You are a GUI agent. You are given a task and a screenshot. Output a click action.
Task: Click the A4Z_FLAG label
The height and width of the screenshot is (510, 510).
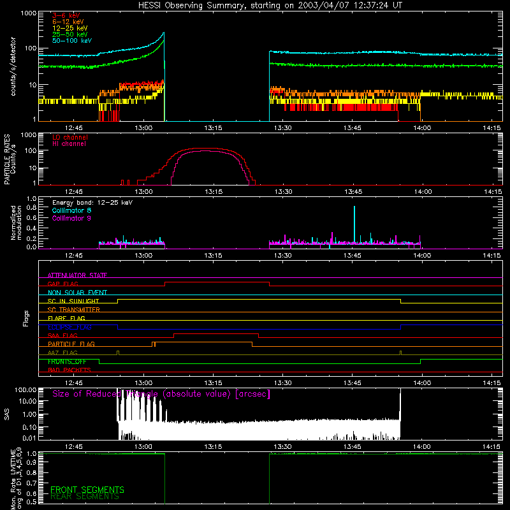(62, 353)
